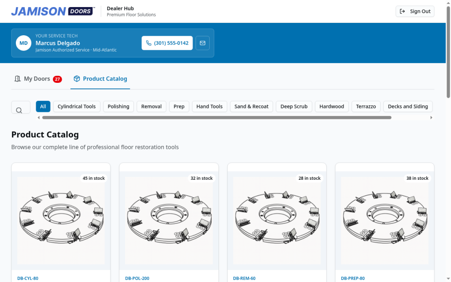Click the page scrollbar down arrow
451x282 pixels.
[x=448, y=279]
